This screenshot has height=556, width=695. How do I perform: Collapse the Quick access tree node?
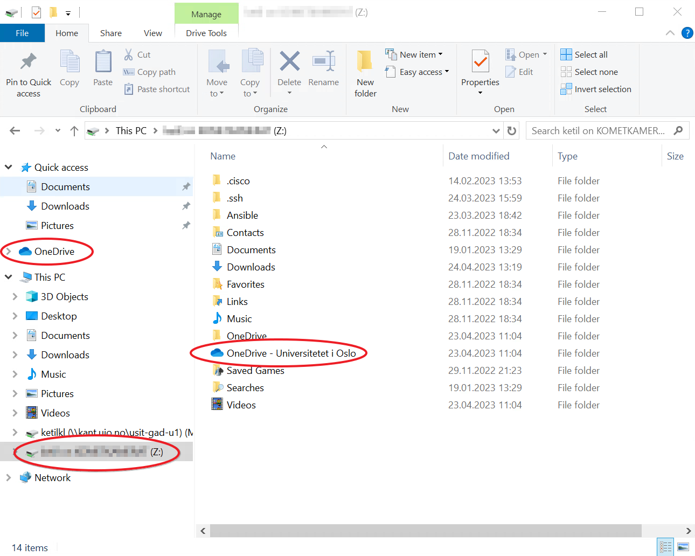tap(8, 167)
